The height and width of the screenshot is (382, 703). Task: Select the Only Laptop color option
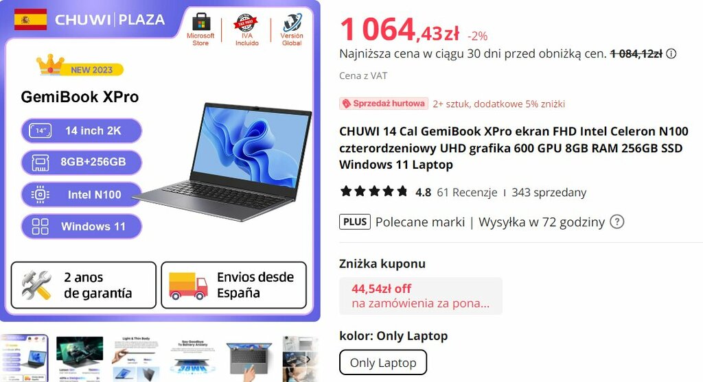tap(383, 362)
